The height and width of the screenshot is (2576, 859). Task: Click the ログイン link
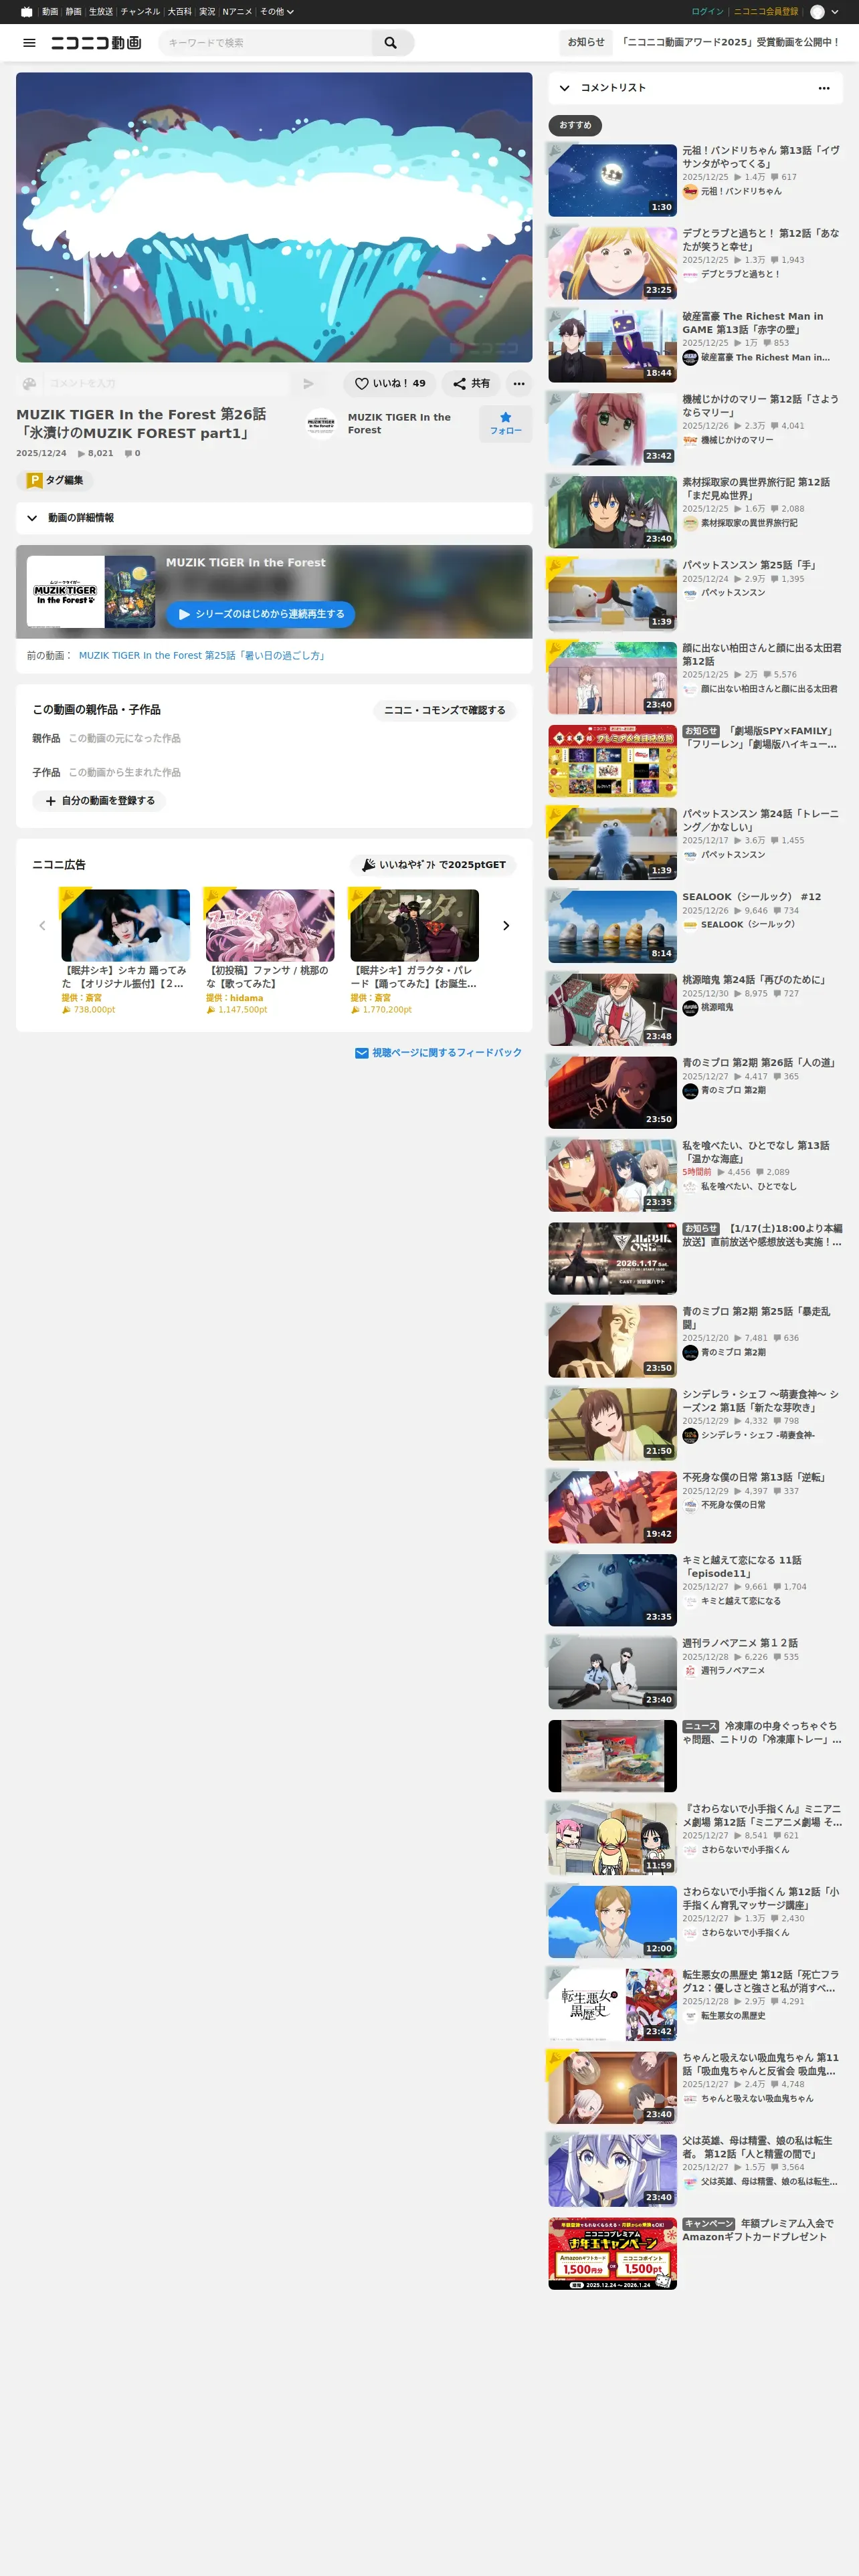[707, 12]
